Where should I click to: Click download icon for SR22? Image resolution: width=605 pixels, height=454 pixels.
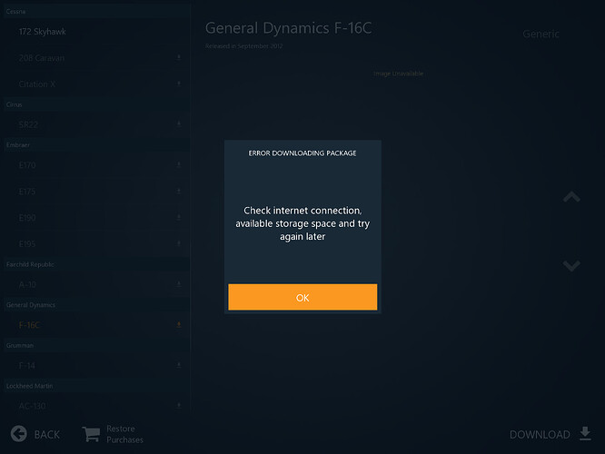pyautogui.click(x=179, y=123)
